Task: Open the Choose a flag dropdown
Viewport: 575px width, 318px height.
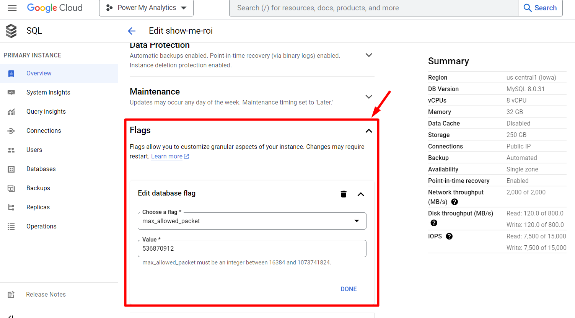Action: 252,221
